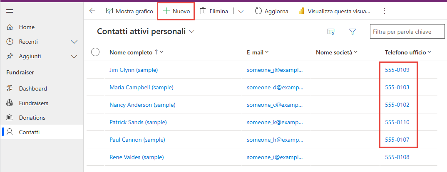Toggle the select all rows circle
Image resolution: width=447 pixels, height=172 pixels.
95,52
